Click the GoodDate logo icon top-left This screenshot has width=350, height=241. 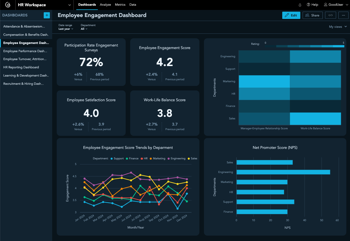coord(8,5)
